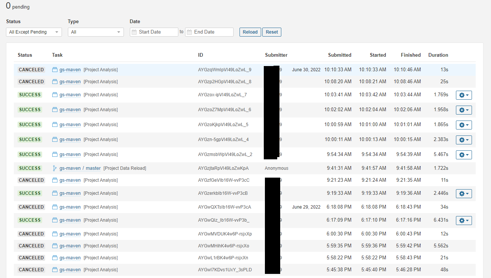Click the task ID ending in ZwL_9
Image resolution: width=491 pixels, height=278 pixels.
click(x=225, y=70)
